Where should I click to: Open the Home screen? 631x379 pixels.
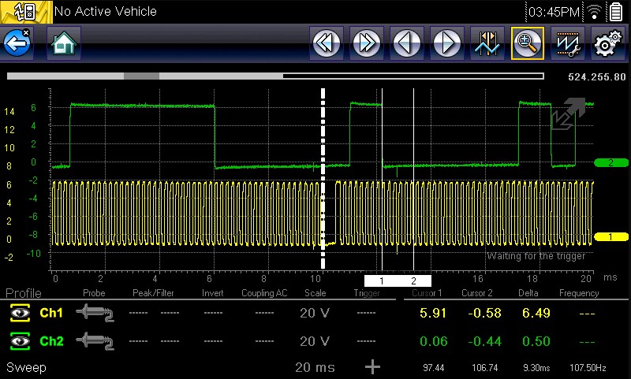pos(64,43)
